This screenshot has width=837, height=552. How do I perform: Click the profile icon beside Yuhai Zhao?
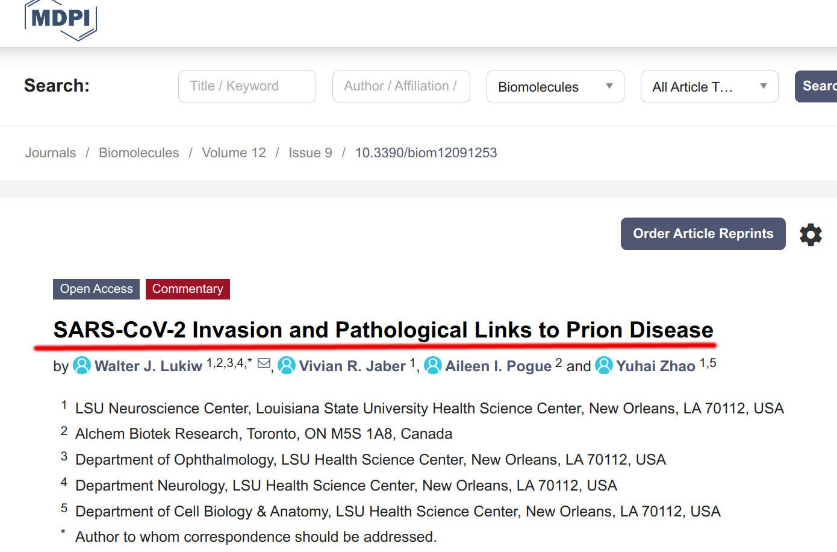(x=604, y=365)
